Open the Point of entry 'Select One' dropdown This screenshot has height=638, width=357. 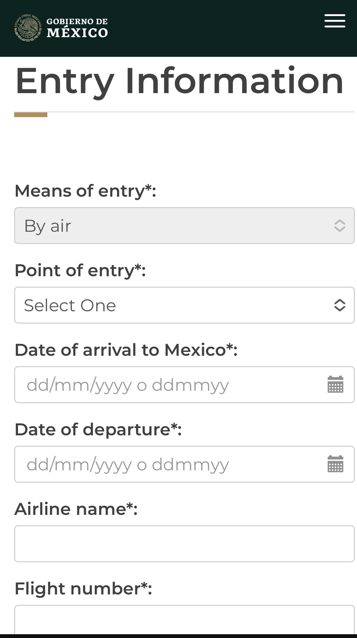(x=177, y=305)
